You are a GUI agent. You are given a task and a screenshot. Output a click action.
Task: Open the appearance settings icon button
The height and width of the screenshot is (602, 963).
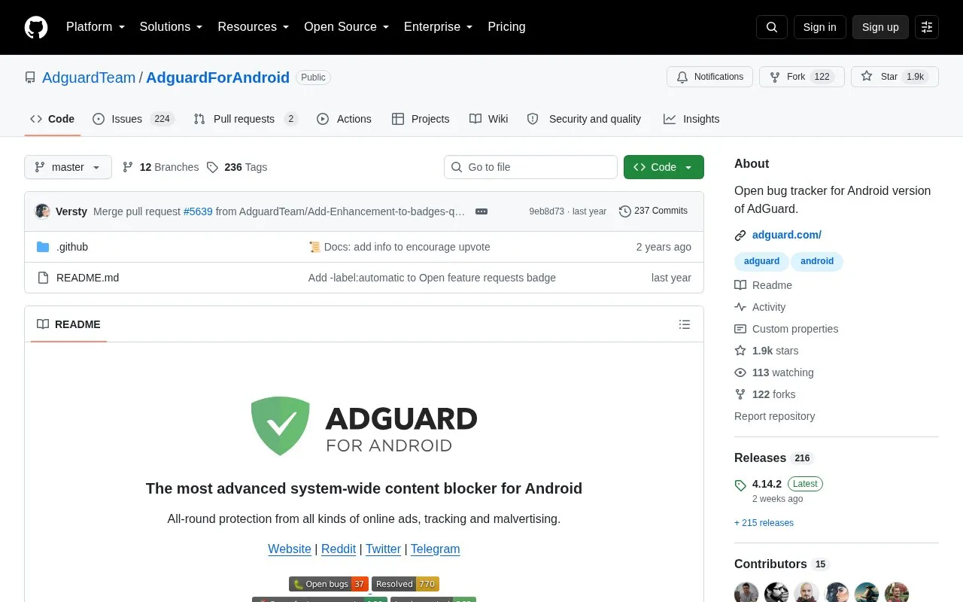[927, 27]
